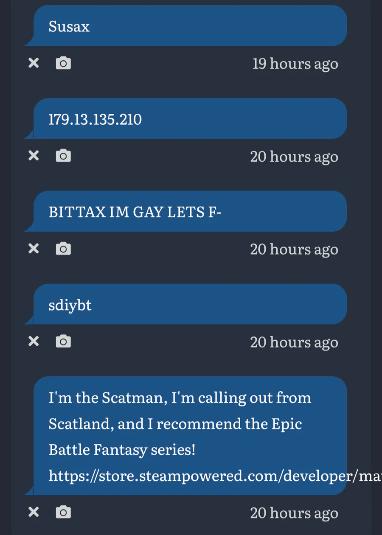Image resolution: width=382 pixels, height=535 pixels.
Task: Click timestamp below the Scatman message
Action: click(x=294, y=513)
